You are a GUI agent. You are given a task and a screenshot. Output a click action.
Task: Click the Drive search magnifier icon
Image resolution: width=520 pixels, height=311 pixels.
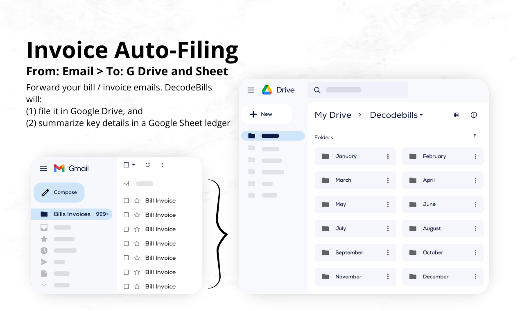(317, 90)
